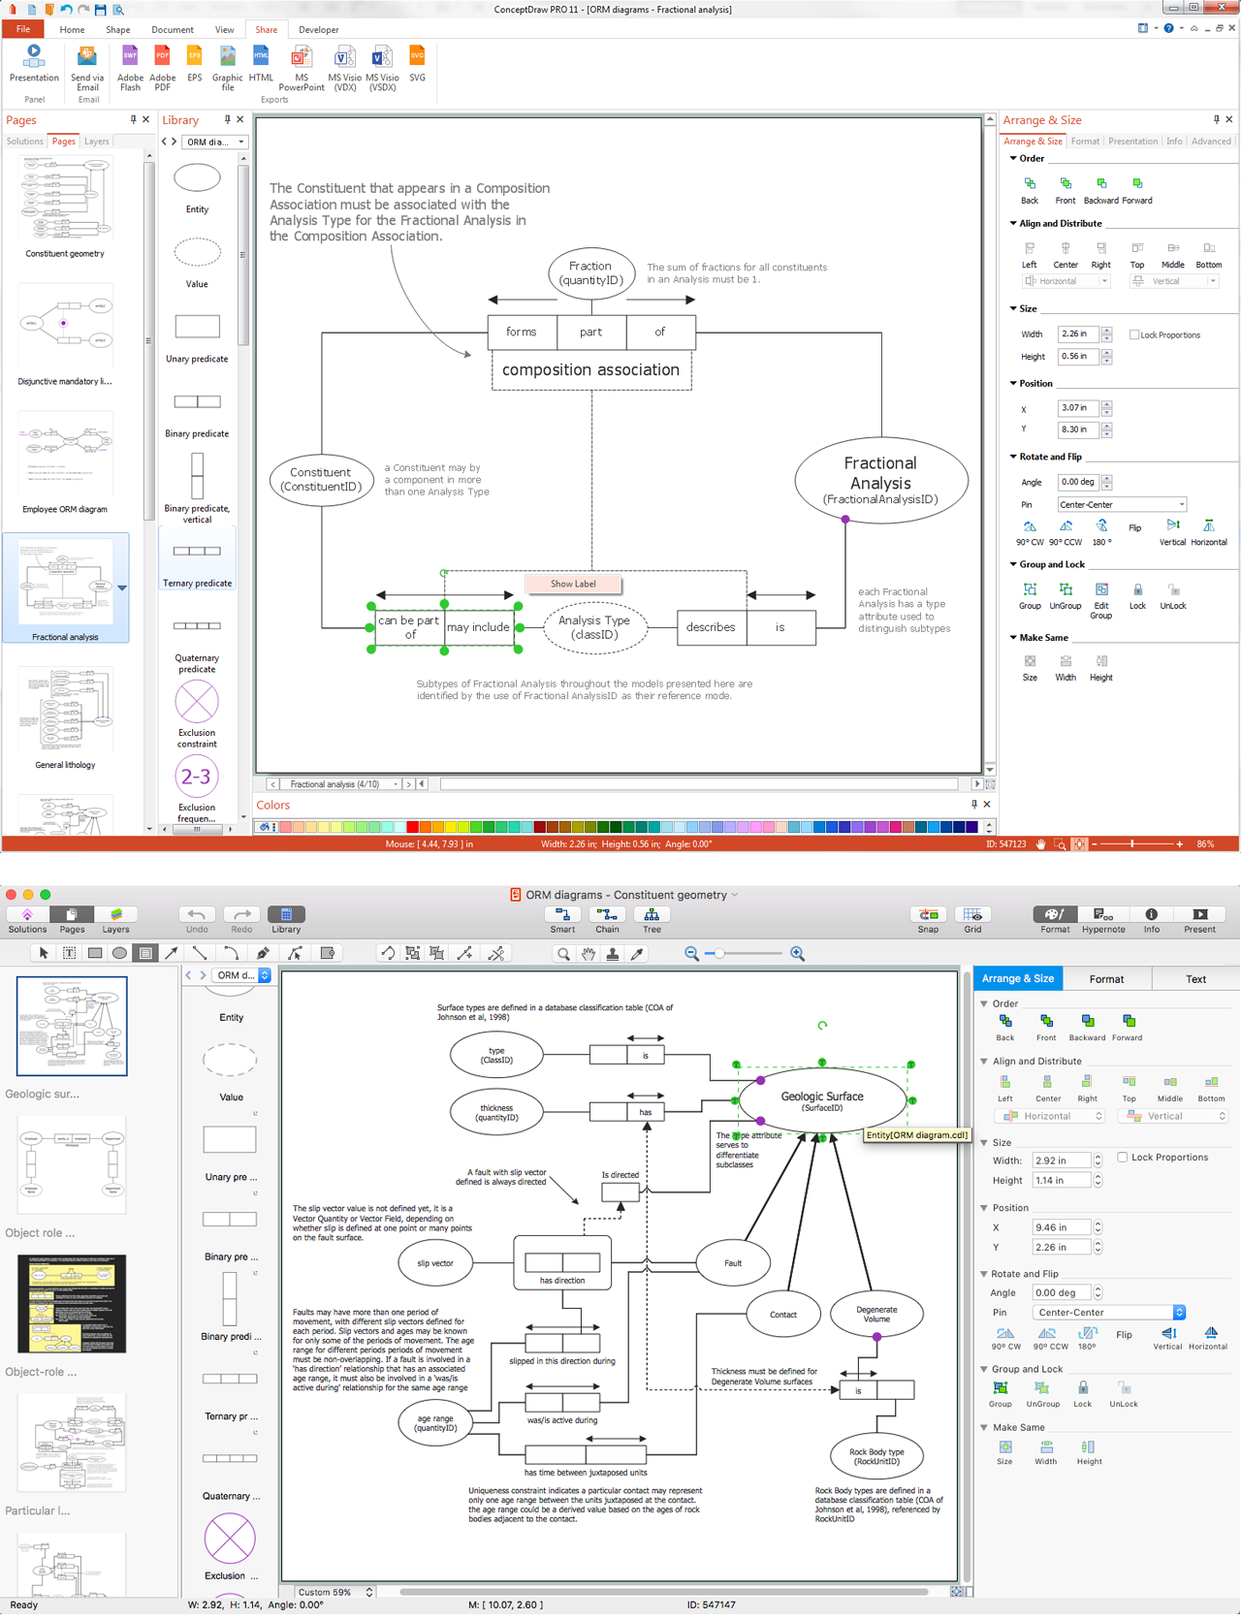Switch to the Advanced tab in Windows panel
Viewport: 1241px width, 1621px height.
click(x=1211, y=142)
